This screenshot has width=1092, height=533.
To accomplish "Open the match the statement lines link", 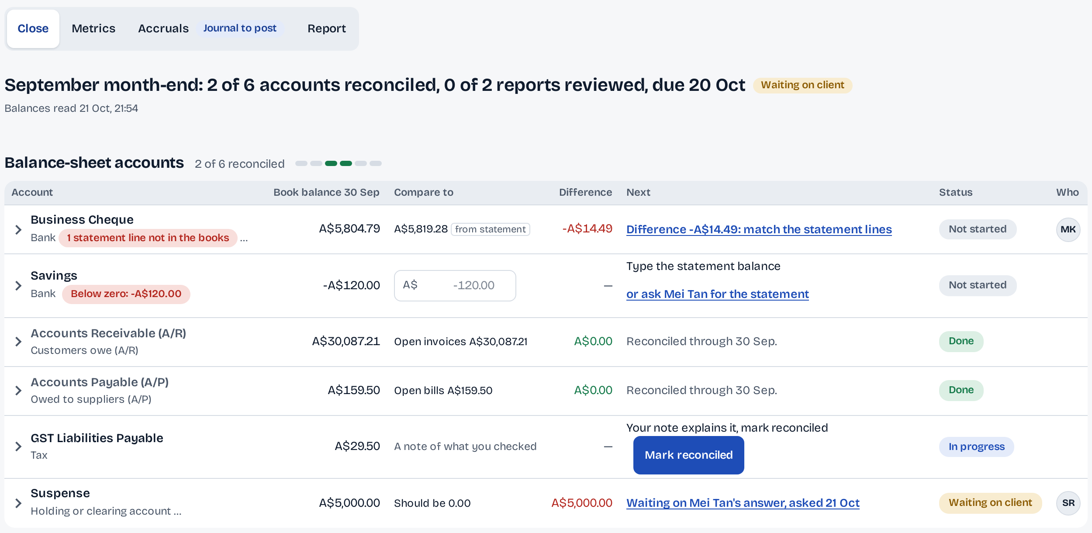I will click(759, 229).
